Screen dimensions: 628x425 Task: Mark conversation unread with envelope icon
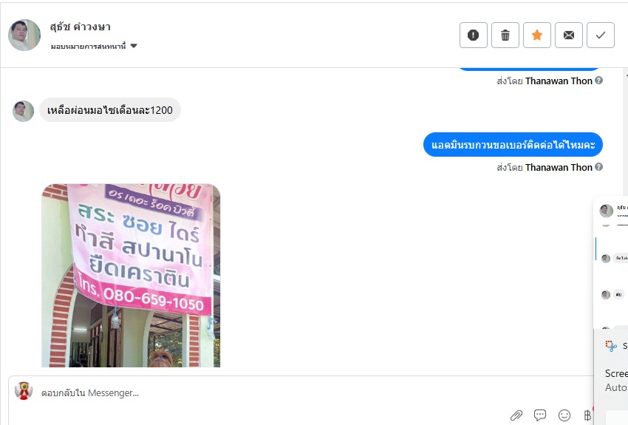569,35
